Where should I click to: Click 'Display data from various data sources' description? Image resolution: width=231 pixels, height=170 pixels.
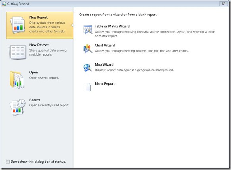click(x=47, y=27)
